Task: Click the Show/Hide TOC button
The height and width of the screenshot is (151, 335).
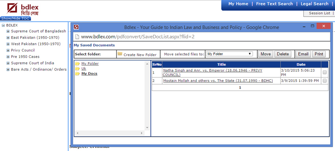Action: pos(15,18)
